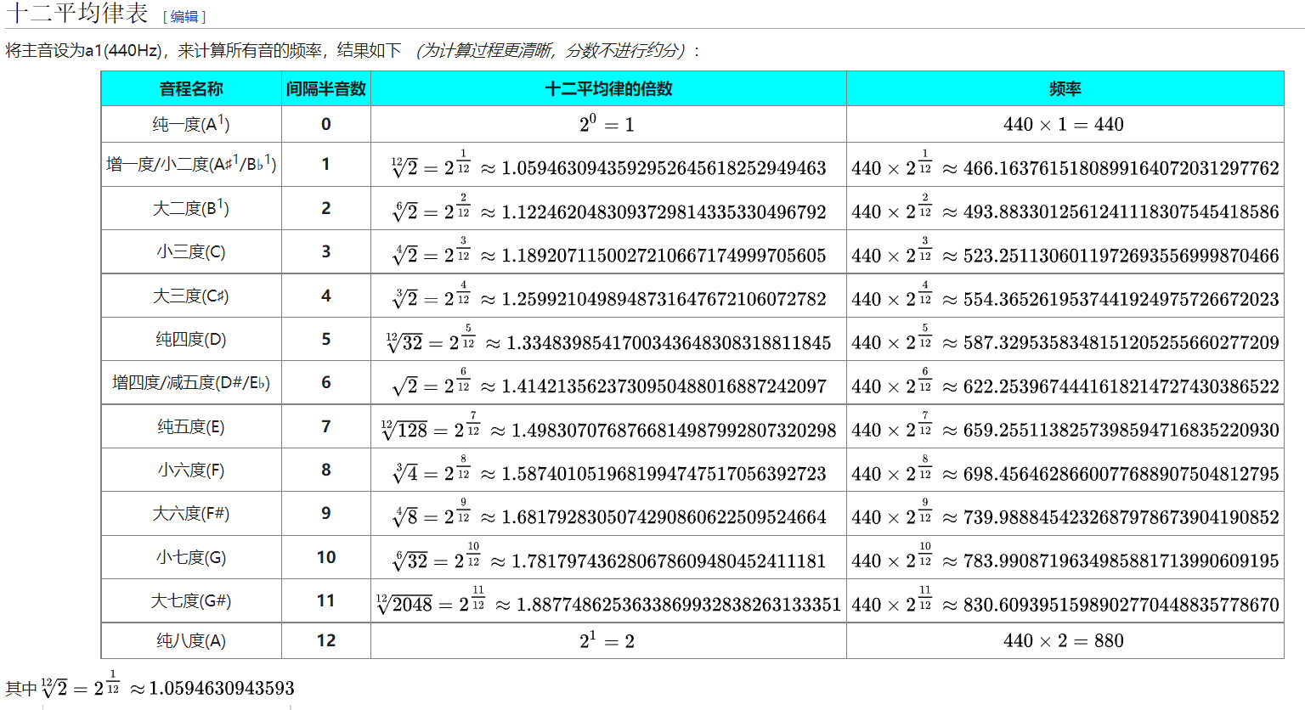Image resolution: width=1305 pixels, height=710 pixels.
Task: Select the formula 2⁰ = 1
Action: [607, 124]
